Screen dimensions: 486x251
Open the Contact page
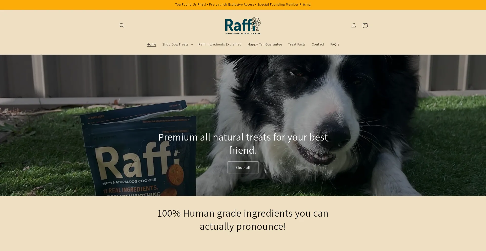[318, 44]
